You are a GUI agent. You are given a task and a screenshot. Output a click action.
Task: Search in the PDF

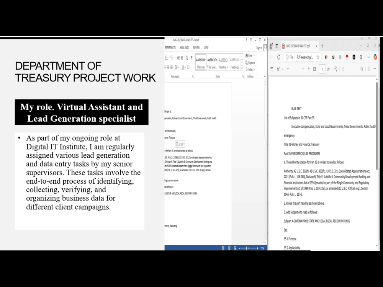click(x=362, y=69)
